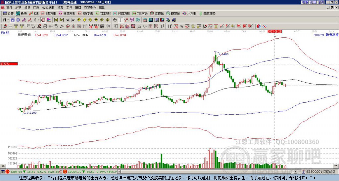The width and height of the screenshot is (339, 181).
Task: Toggle the crosshair cursor tool
Action: coord(121,20)
